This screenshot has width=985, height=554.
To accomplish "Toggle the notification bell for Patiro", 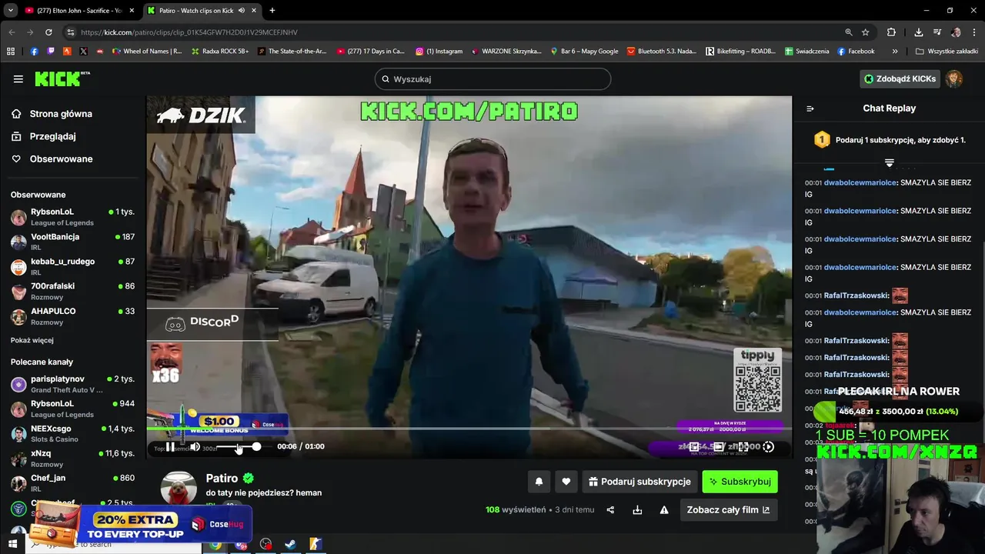I will click(539, 482).
